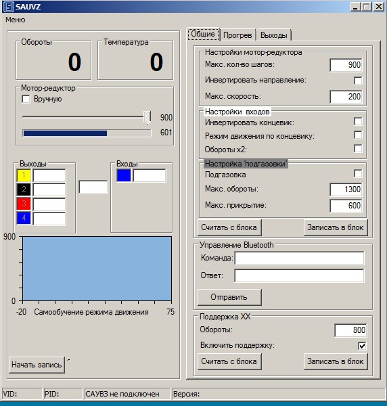Click the yellow output 1 indicator
Image resolution: width=387 pixels, height=406 pixels.
[24, 175]
